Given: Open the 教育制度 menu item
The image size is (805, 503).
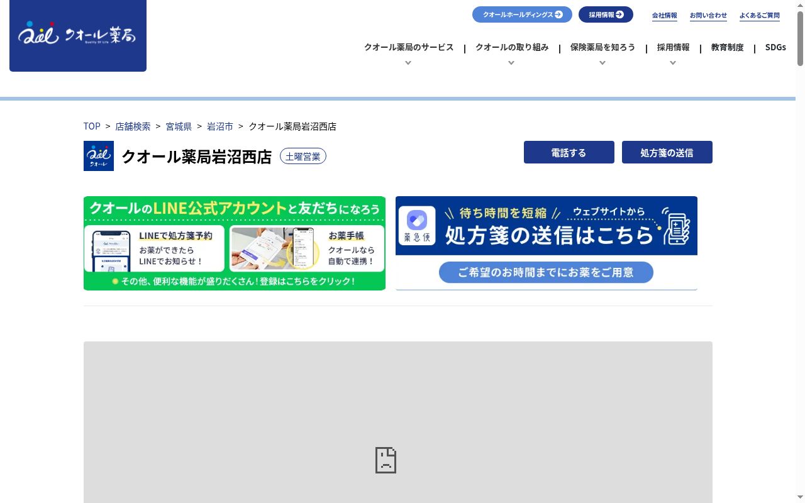Looking at the screenshot, I should pos(727,47).
